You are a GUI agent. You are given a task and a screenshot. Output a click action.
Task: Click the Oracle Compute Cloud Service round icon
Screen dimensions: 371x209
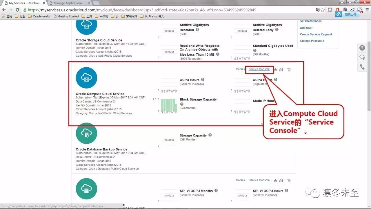[86, 78]
